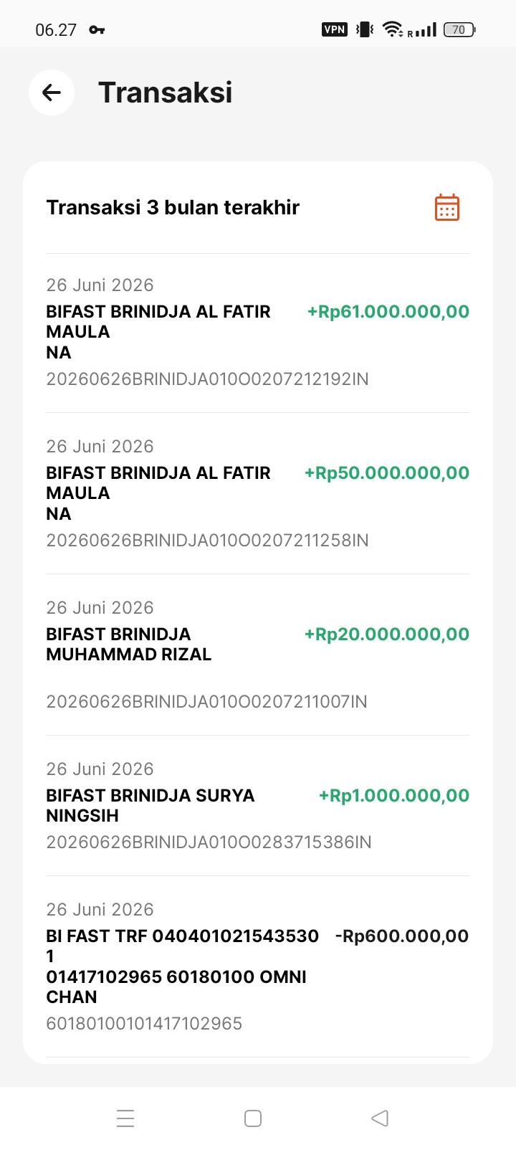
Task: Tap reference number 20260626BRINIDJA010O0283715386IN
Action: (209, 842)
